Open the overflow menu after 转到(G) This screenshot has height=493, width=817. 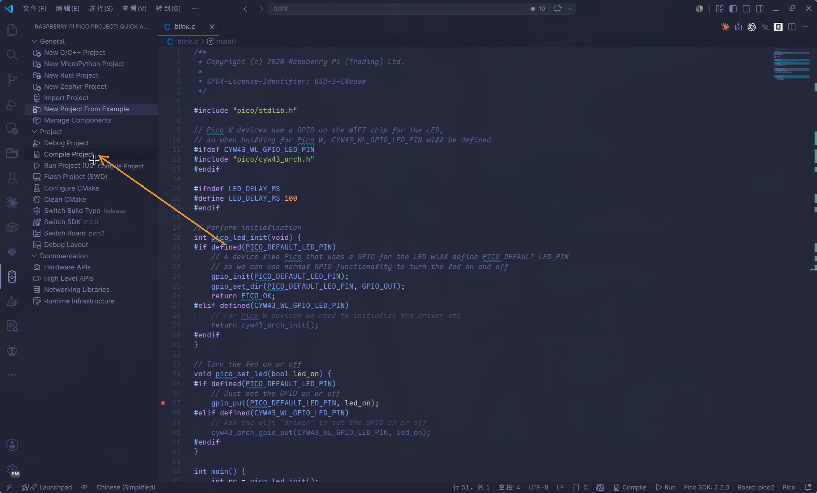(195, 9)
